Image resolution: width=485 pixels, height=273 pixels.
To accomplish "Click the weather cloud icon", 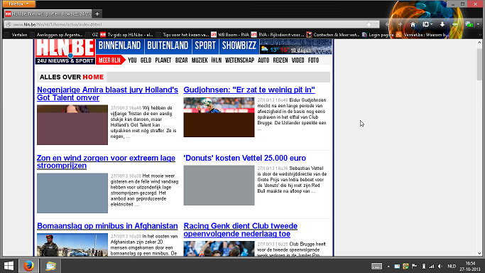I will [264, 49].
